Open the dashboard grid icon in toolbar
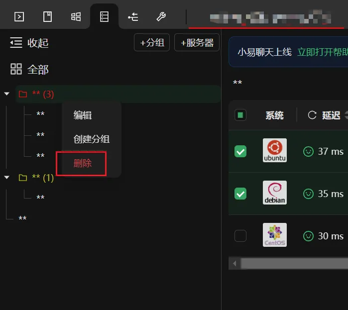This screenshot has height=310, width=348. click(76, 16)
